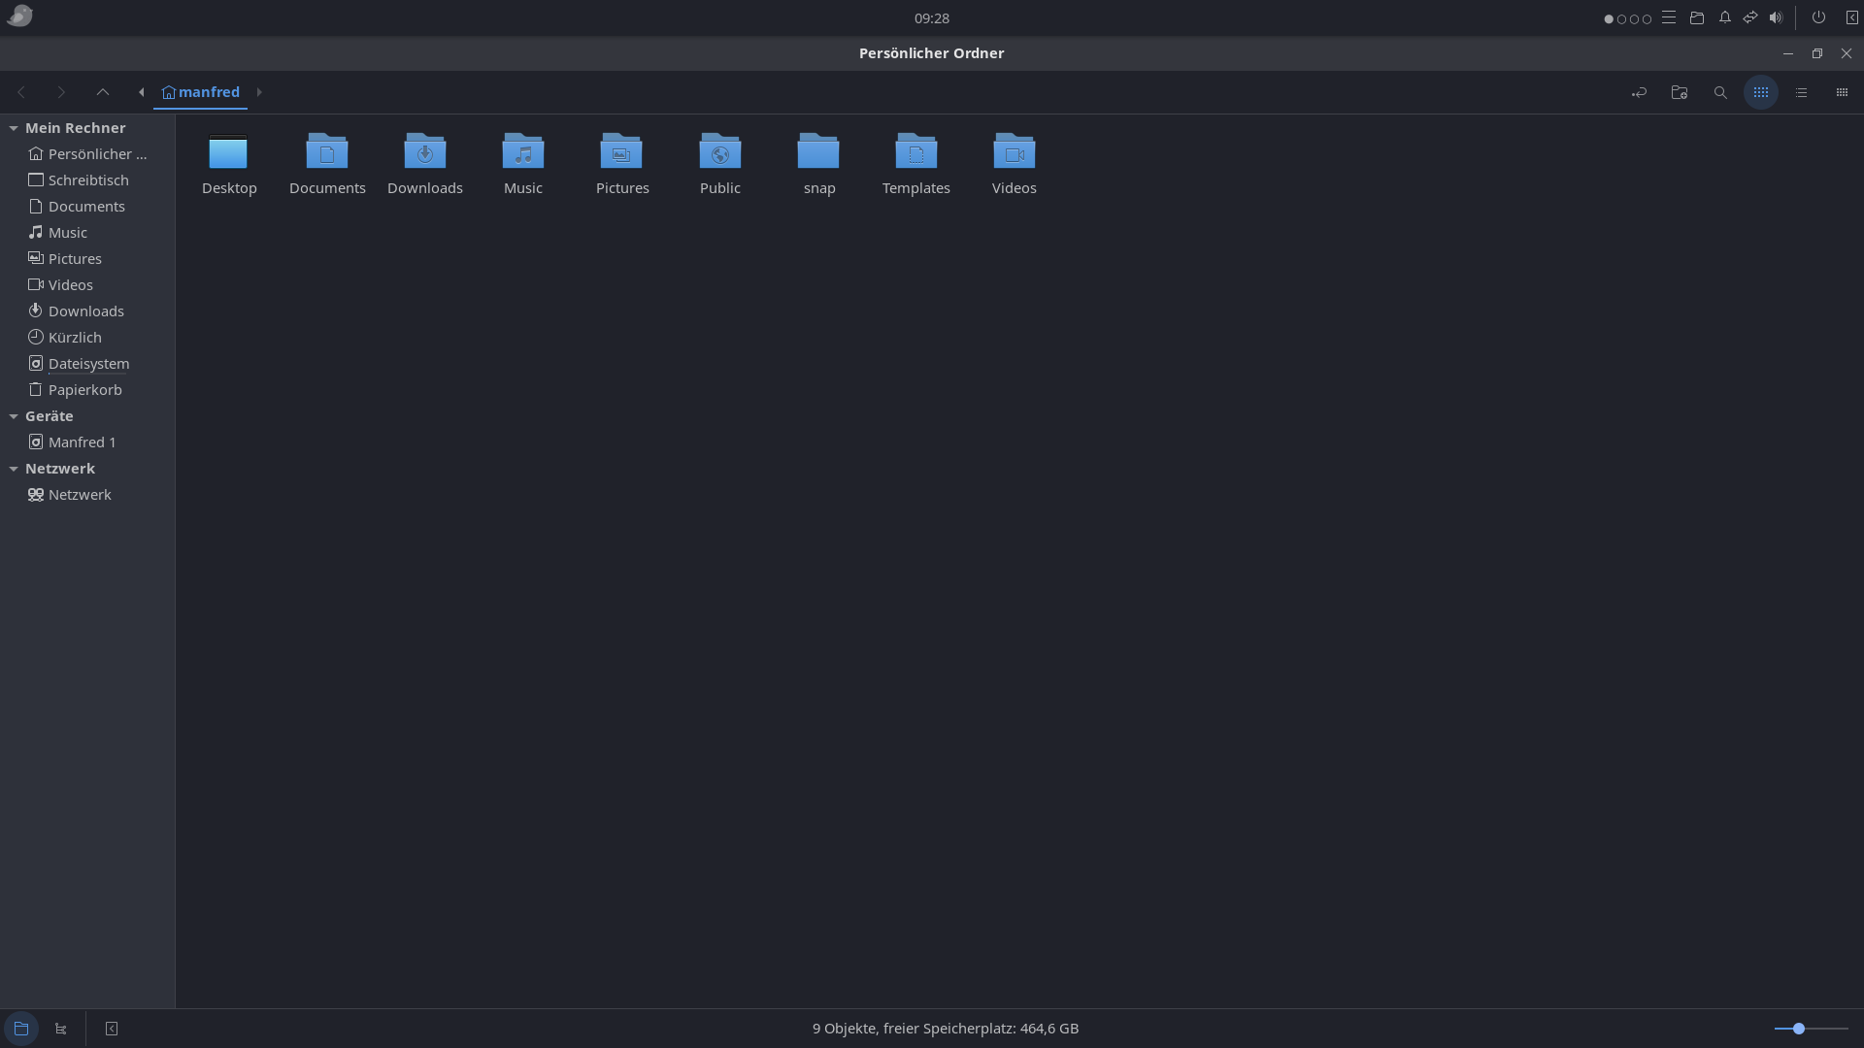Show tree view in sidebar

(61, 1029)
